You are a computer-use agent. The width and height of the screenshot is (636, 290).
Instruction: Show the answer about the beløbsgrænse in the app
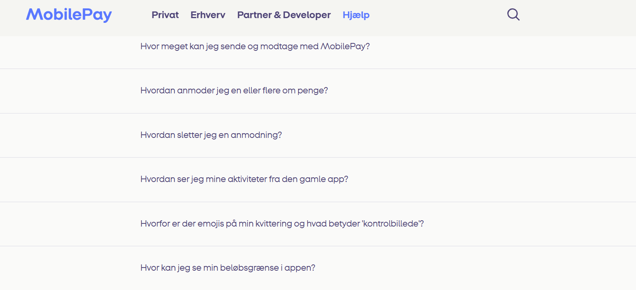pyautogui.click(x=228, y=268)
